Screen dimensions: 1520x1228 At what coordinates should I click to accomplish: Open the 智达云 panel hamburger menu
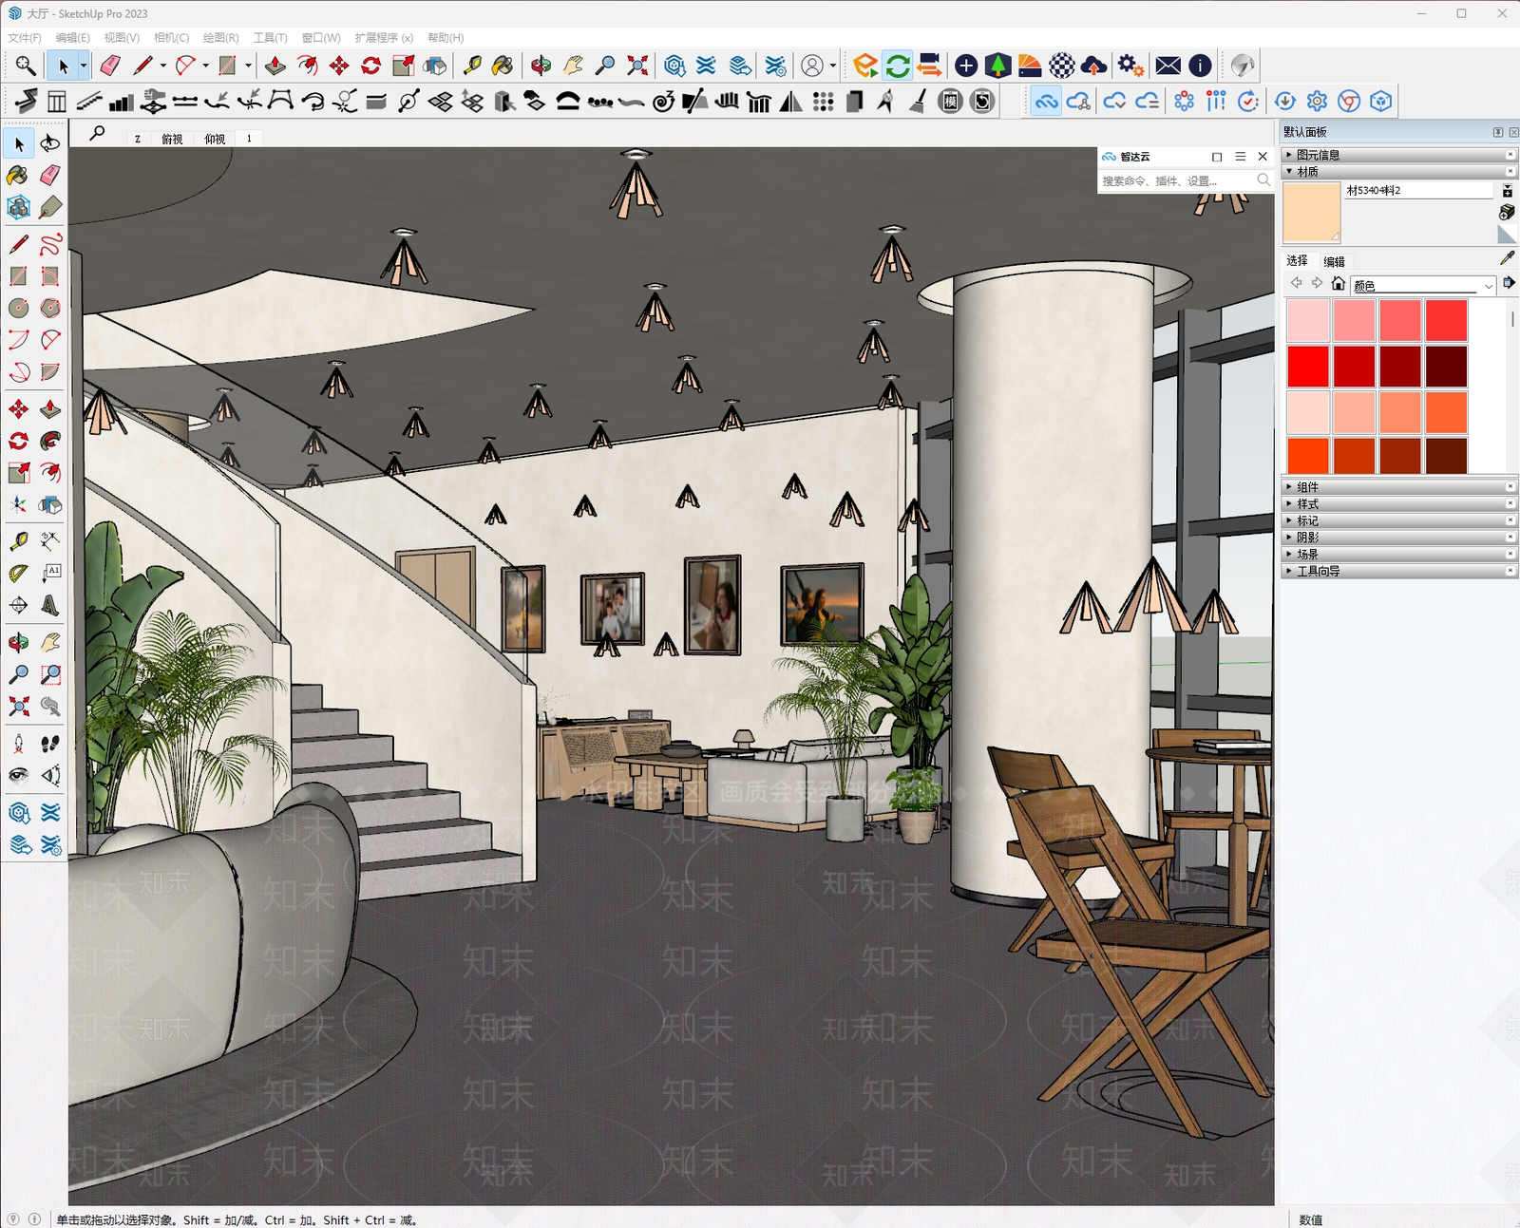pos(1240,157)
